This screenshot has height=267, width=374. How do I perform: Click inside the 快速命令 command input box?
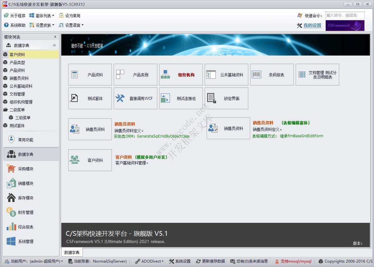point(345,15)
